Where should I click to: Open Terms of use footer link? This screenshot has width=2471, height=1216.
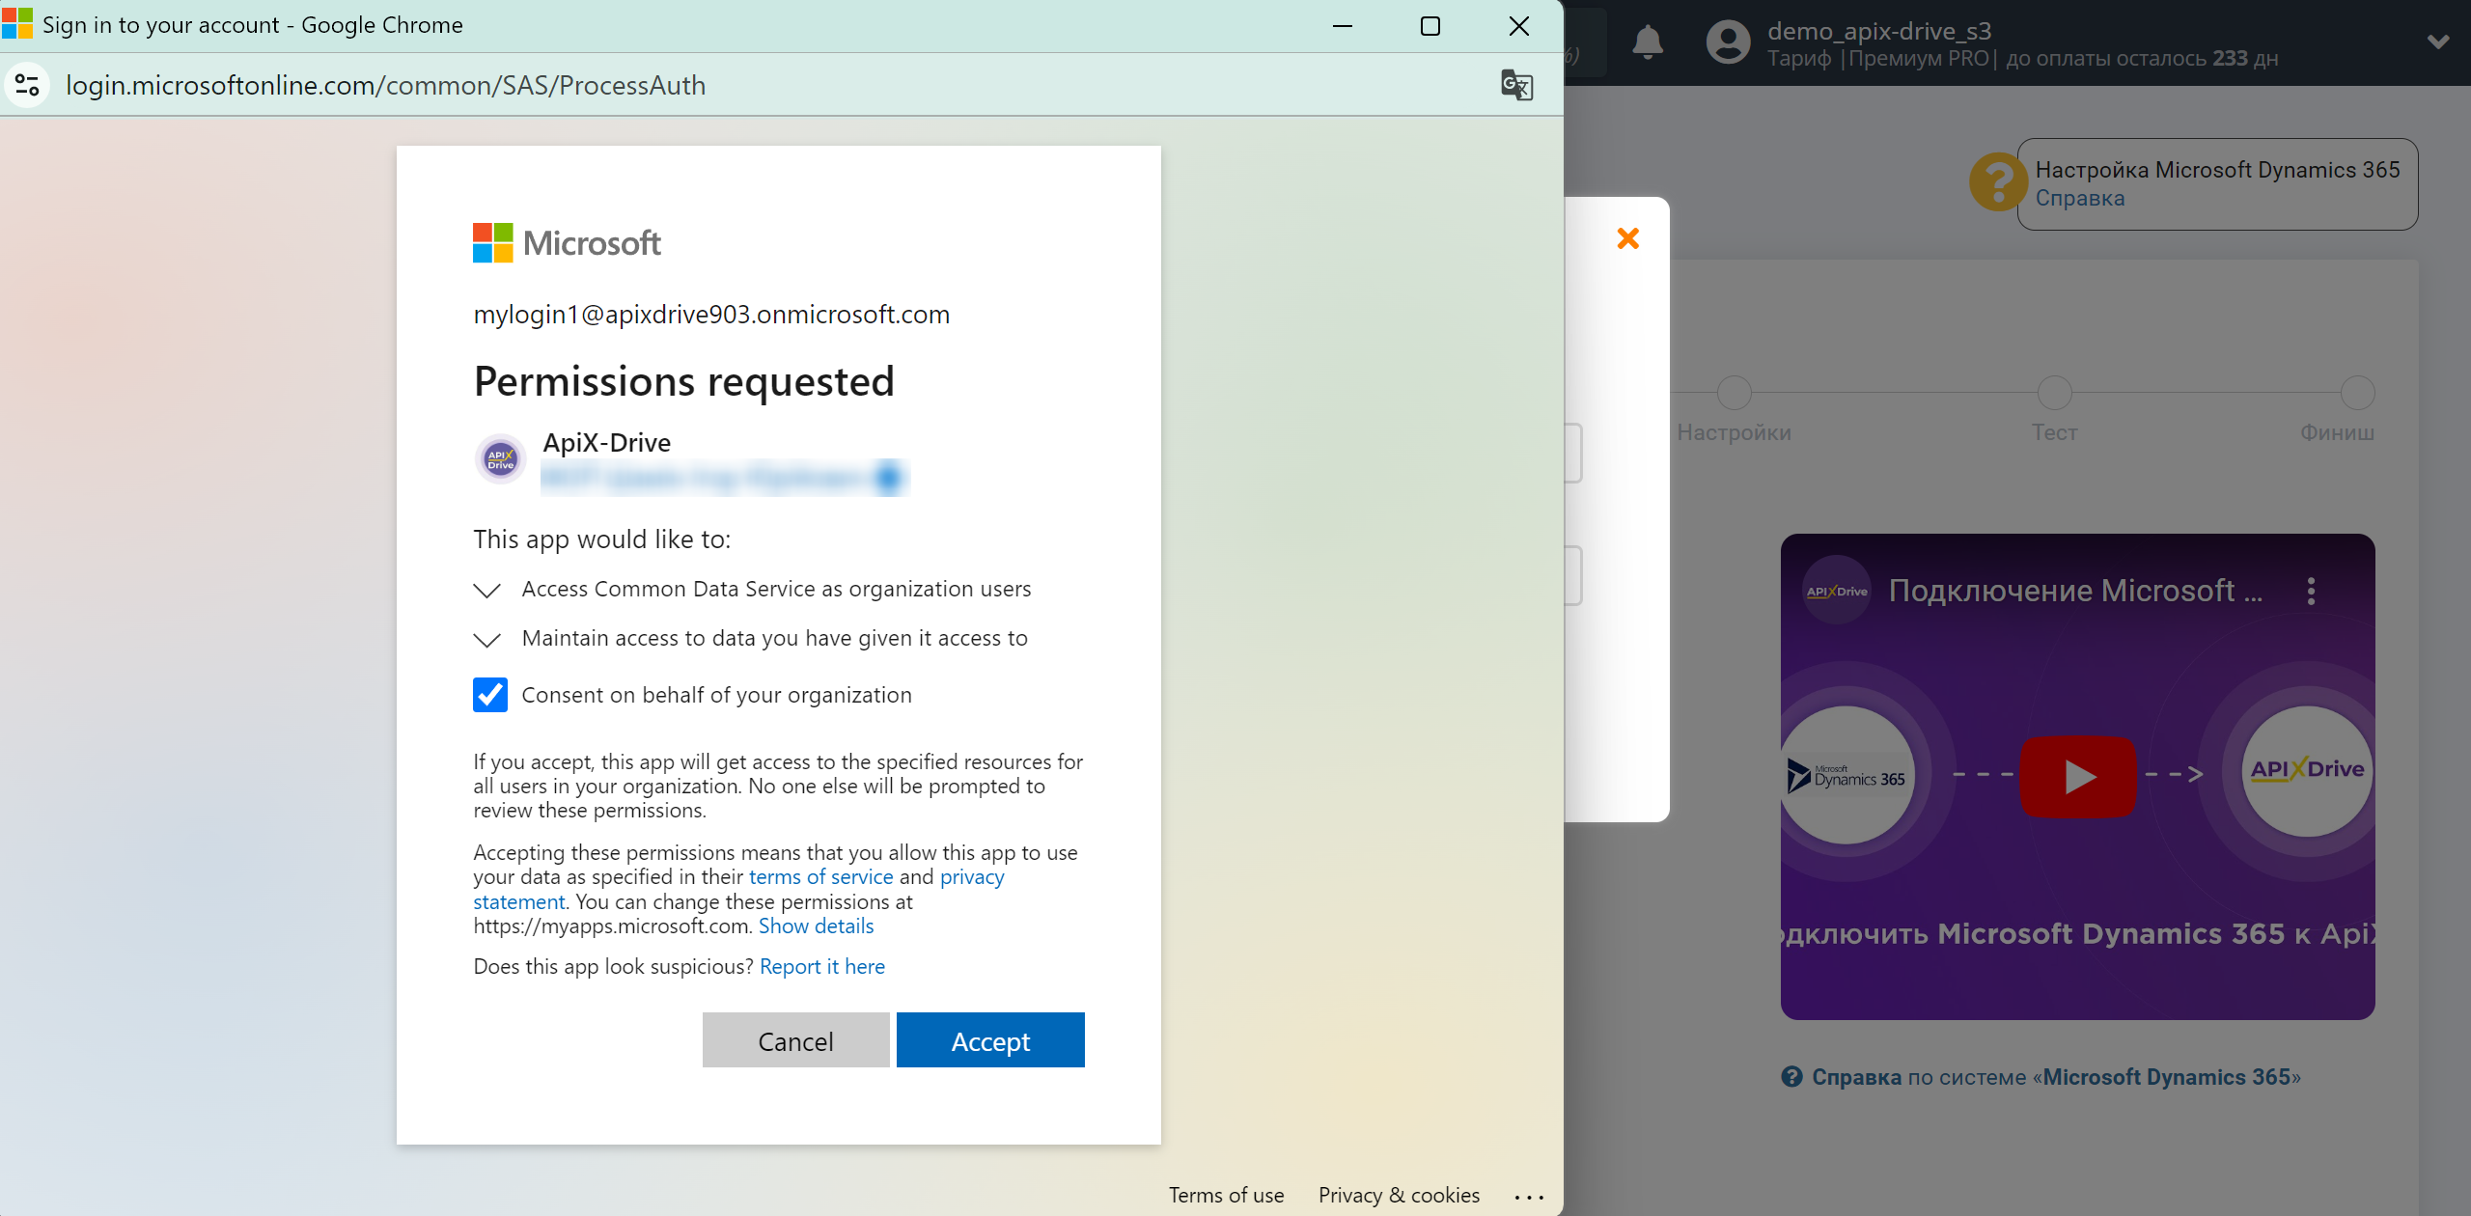[x=1226, y=1195]
